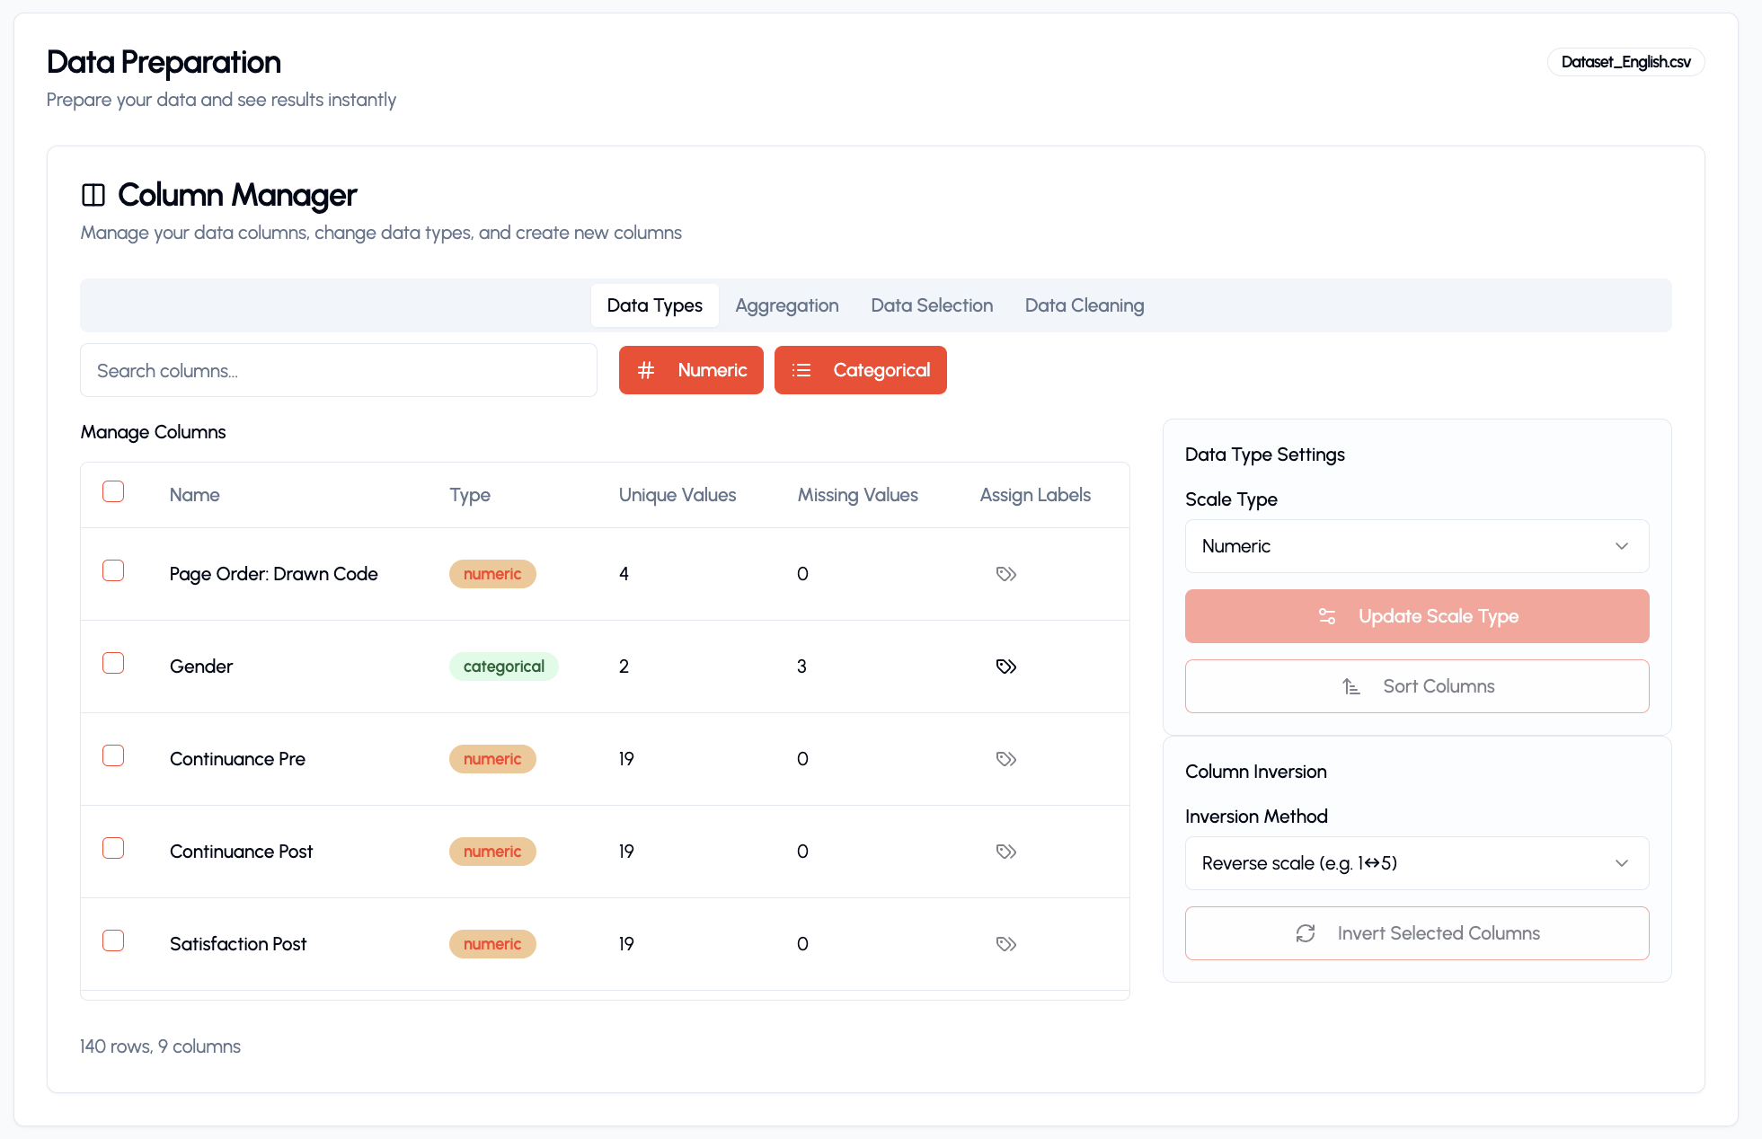Image resolution: width=1762 pixels, height=1139 pixels.
Task: Click the Satisfaction Post column name
Action: coord(238,944)
